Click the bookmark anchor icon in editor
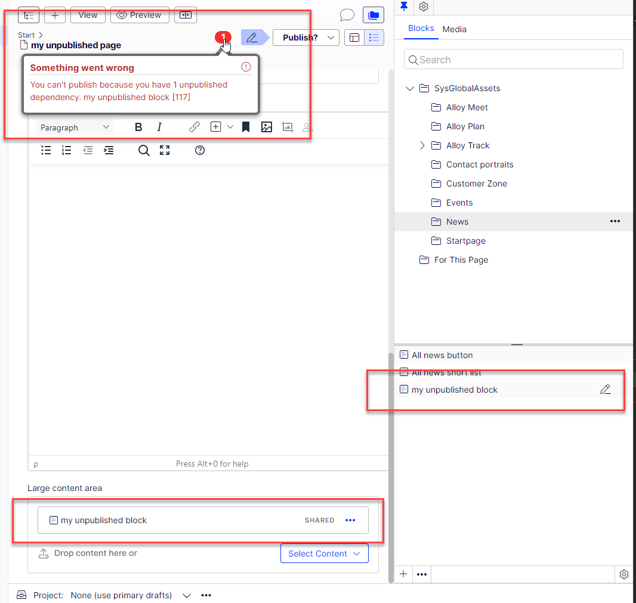Screen dimensions: 636x603 (246, 127)
